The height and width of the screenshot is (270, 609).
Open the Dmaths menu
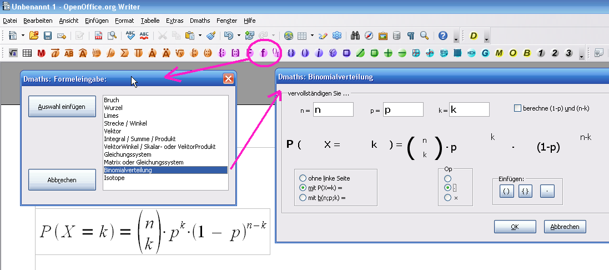pyautogui.click(x=200, y=21)
